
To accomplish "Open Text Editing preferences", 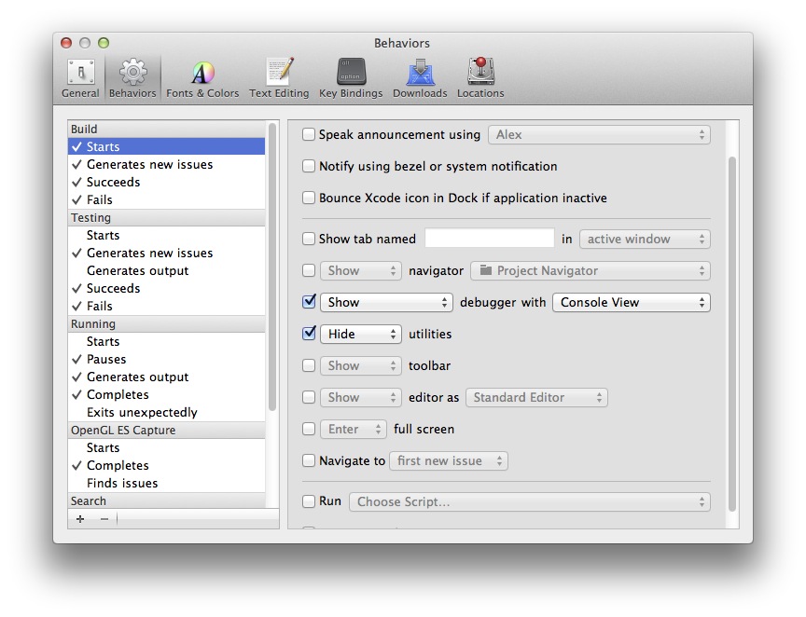I will pos(279,78).
